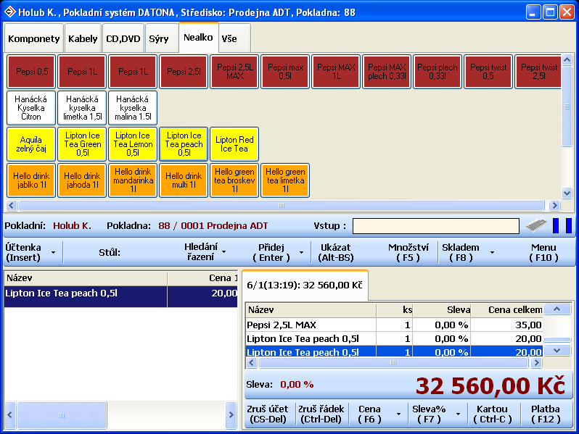Select Lipton Ice Tea peach 0,5l search result
Screen dimensions: 579x434
coord(120,296)
